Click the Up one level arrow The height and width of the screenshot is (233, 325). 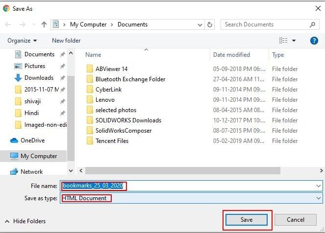point(44,24)
